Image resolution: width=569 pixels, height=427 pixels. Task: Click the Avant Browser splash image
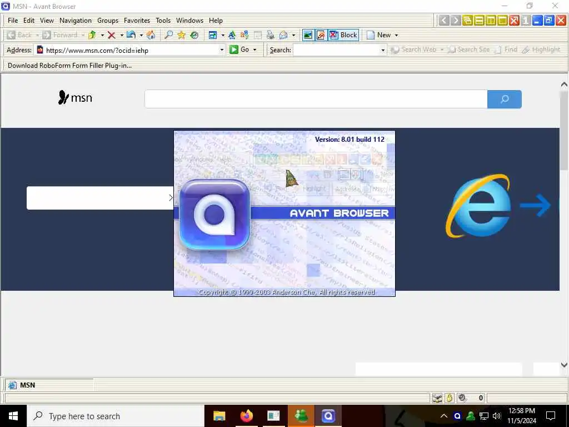pyautogui.click(x=284, y=213)
